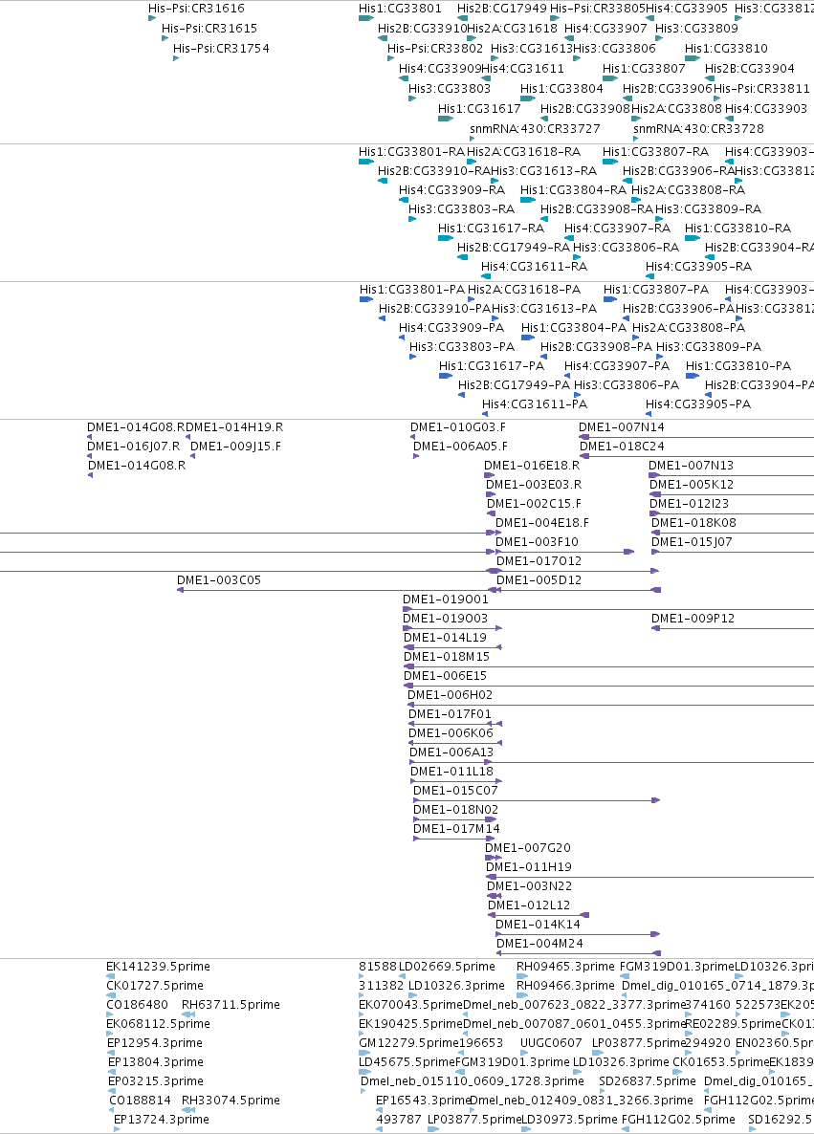This screenshot has width=814, height=1134.
Task: Open transcript His4:CG33905-RA
Action: click(x=698, y=267)
